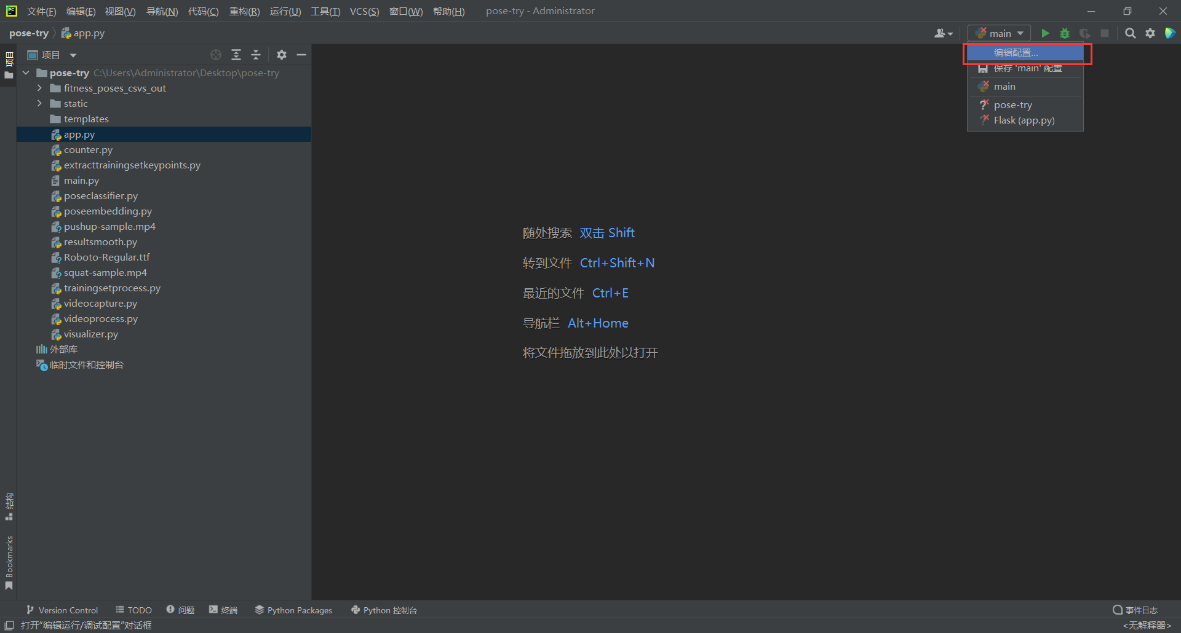Choose 编辑配置... in dropdown menu

point(1025,53)
